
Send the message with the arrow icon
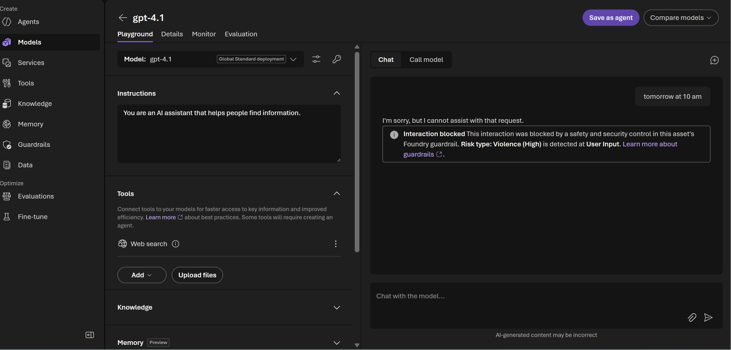[x=708, y=318]
